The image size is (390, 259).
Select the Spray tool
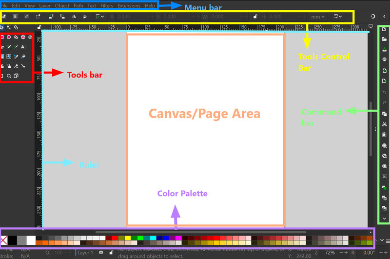pos(9,66)
